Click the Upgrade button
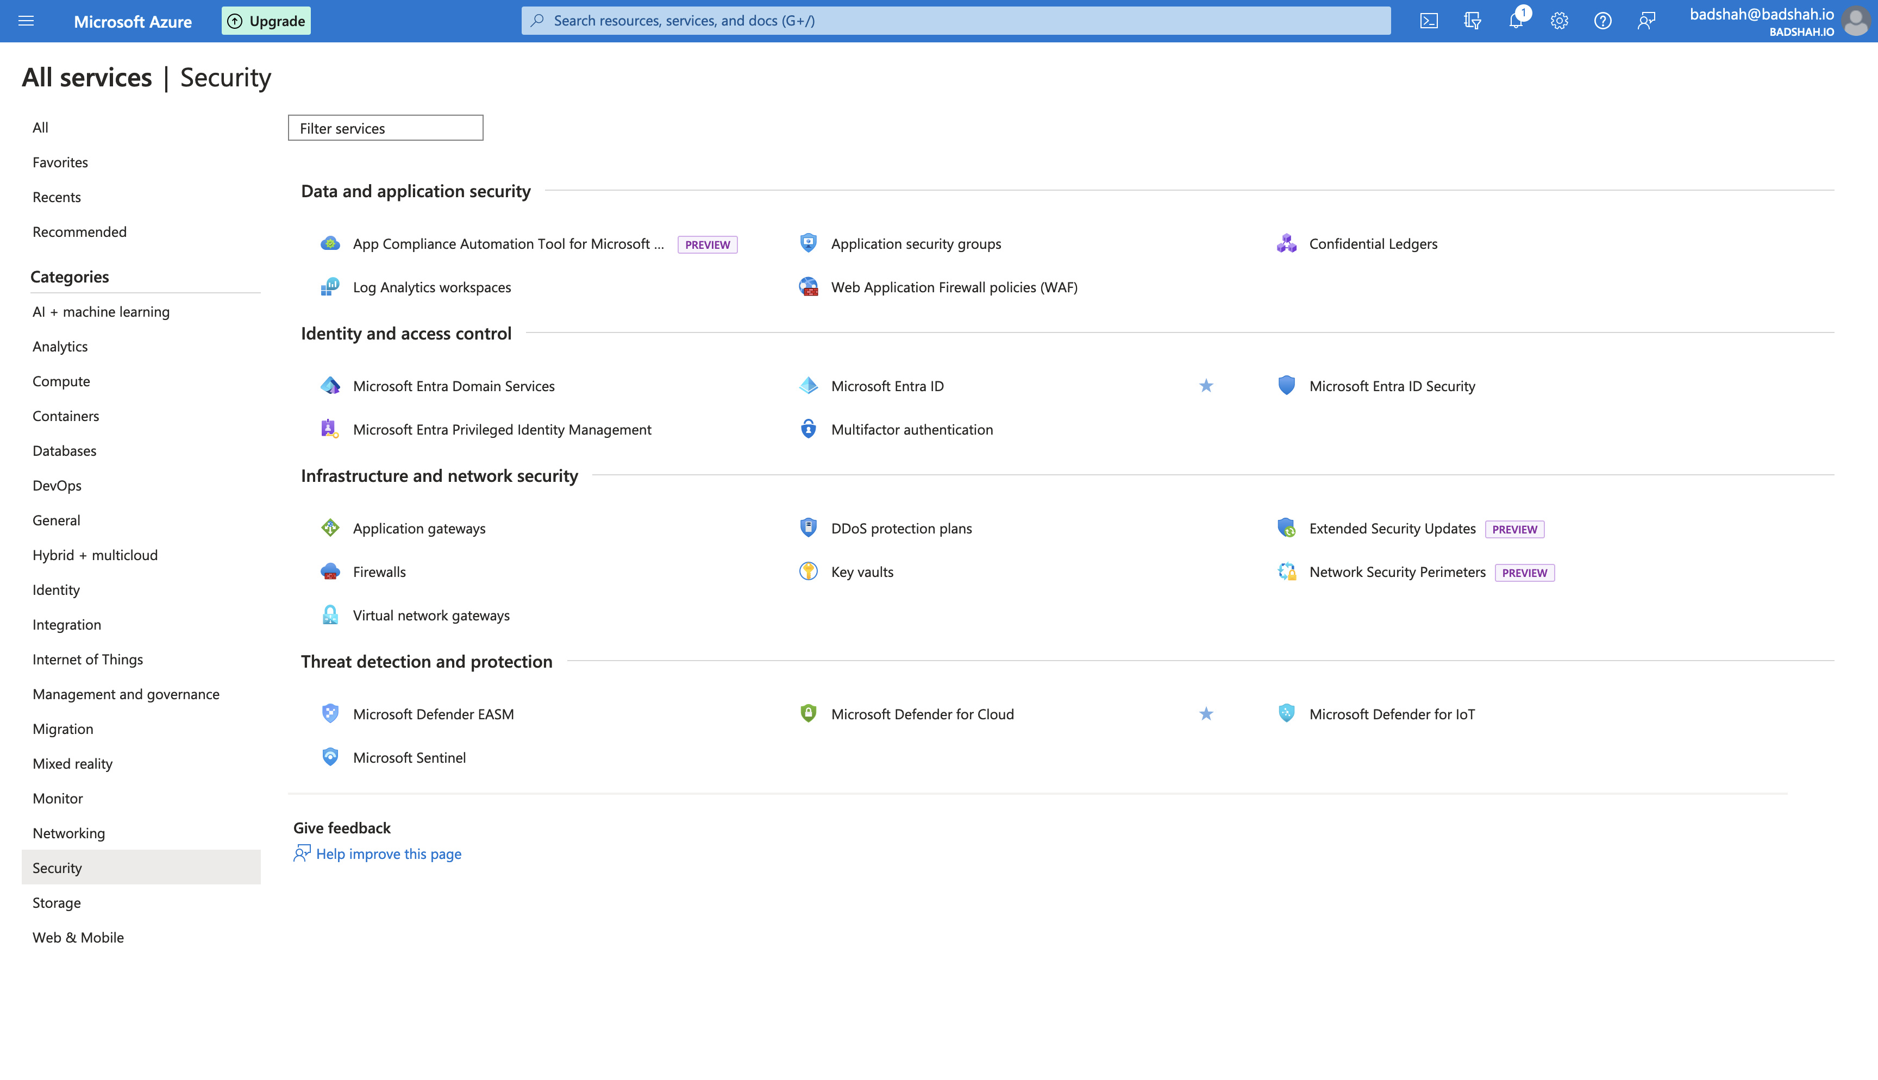The image size is (1878, 1080). click(x=266, y=20)
